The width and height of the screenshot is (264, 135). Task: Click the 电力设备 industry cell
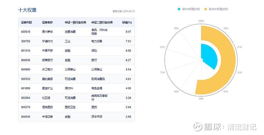coord(97,41)
